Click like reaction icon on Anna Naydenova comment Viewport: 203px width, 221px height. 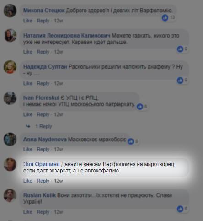pos(131,141)
